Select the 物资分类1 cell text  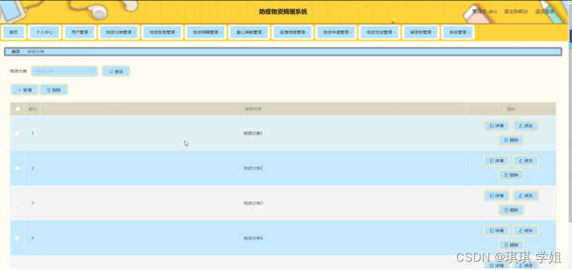[x=253, y=133]
